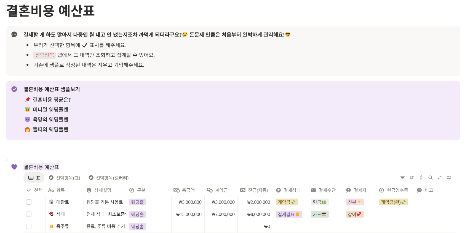Screen dimensions: 465x233
Task: Tick the checkbox for 음주류 row
Action: tap(29, 226)
